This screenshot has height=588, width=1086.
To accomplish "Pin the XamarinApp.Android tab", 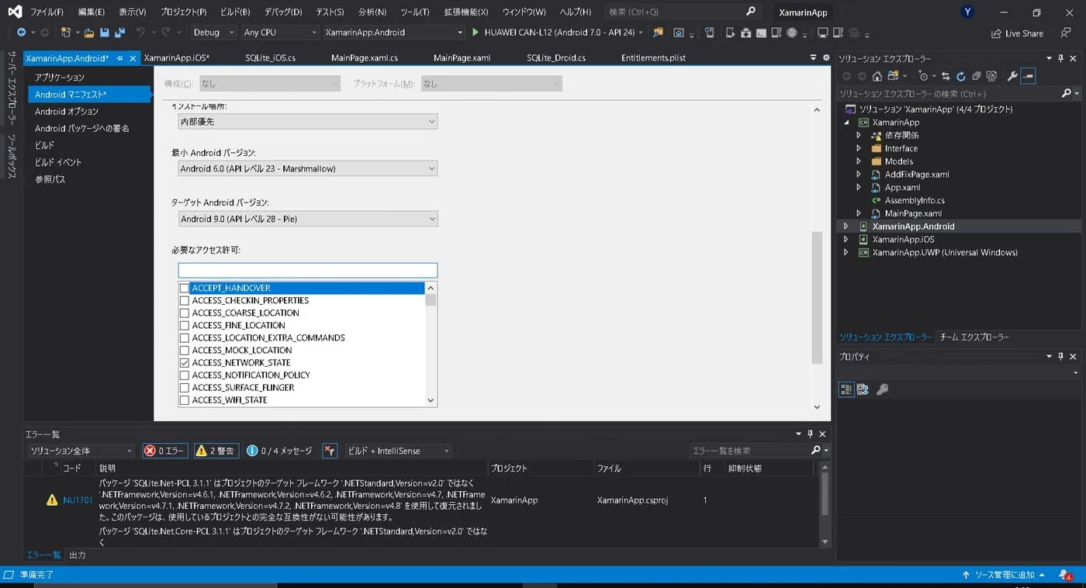I will pos(120,58).
